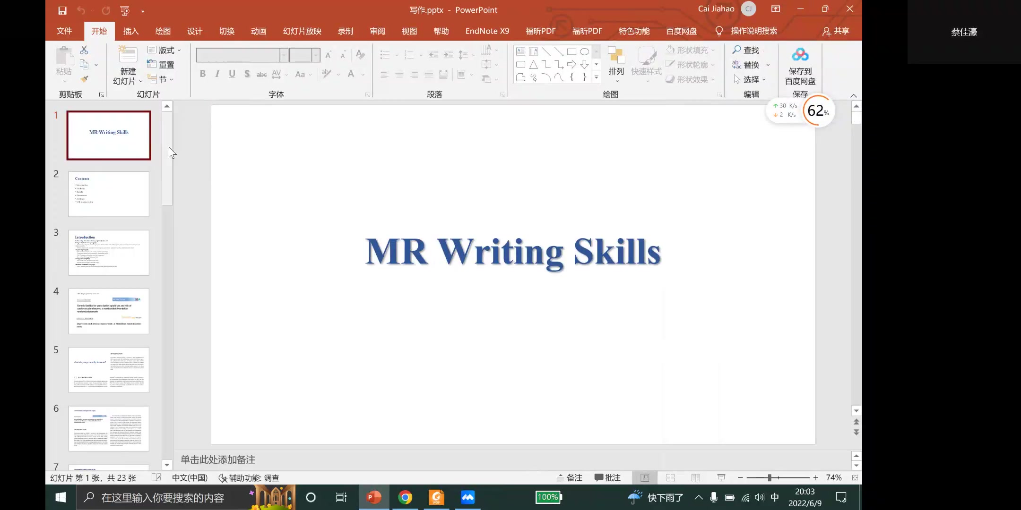1021x510 pixels.
Task: Click 中文(中国) language indicator
Action: click(190, 477)
